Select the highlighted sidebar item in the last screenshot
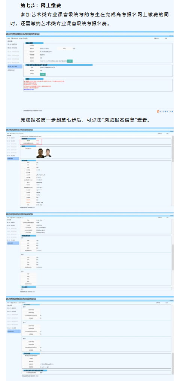The image size is (180, 381). [x=13, y=331]
